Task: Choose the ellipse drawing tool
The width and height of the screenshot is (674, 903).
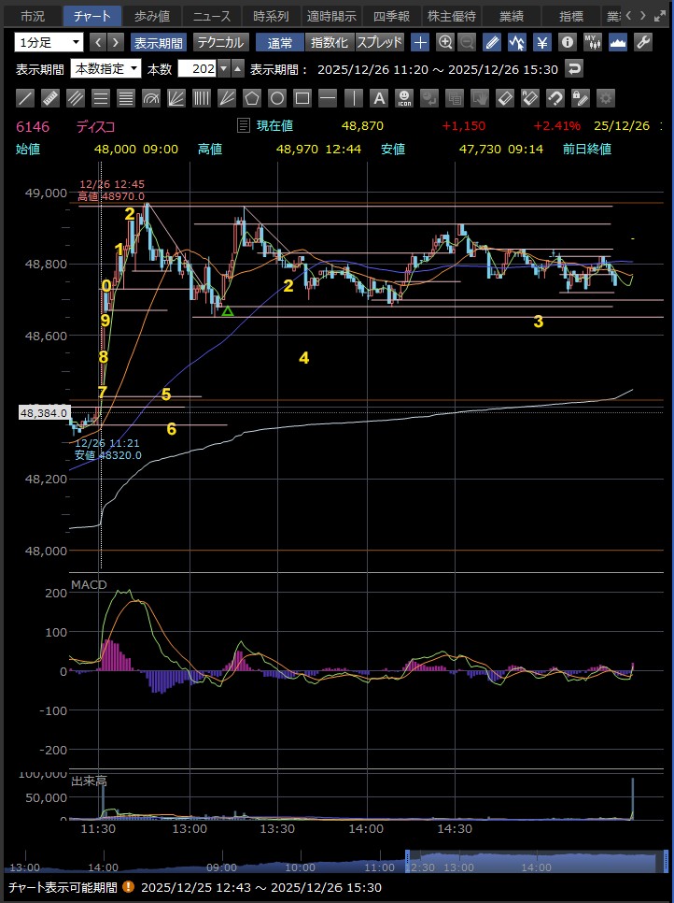Action: [x=277, y=97]
